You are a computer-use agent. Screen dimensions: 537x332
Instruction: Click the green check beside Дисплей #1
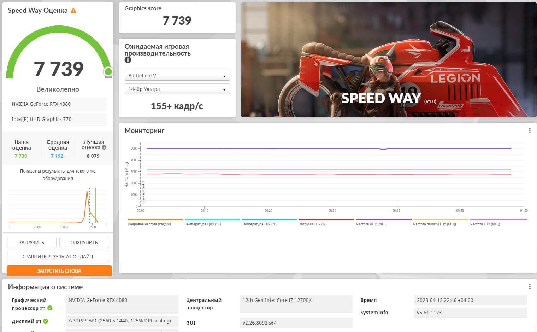(x=46, y=321)
